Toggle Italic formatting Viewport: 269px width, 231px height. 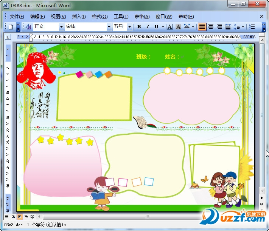click(148, 27)
